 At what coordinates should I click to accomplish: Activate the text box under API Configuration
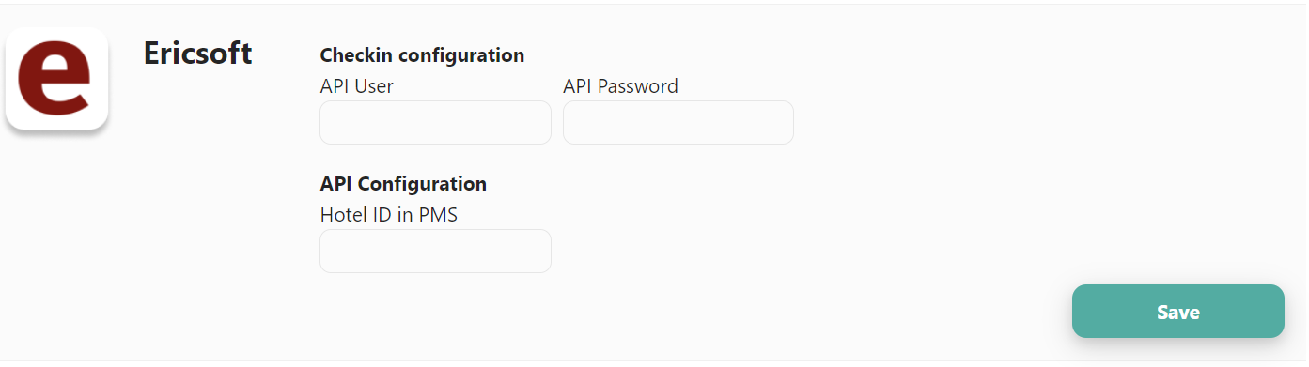[435, 252]
